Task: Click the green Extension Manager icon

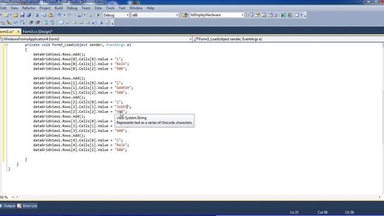Action: click(x=283, y=15)
